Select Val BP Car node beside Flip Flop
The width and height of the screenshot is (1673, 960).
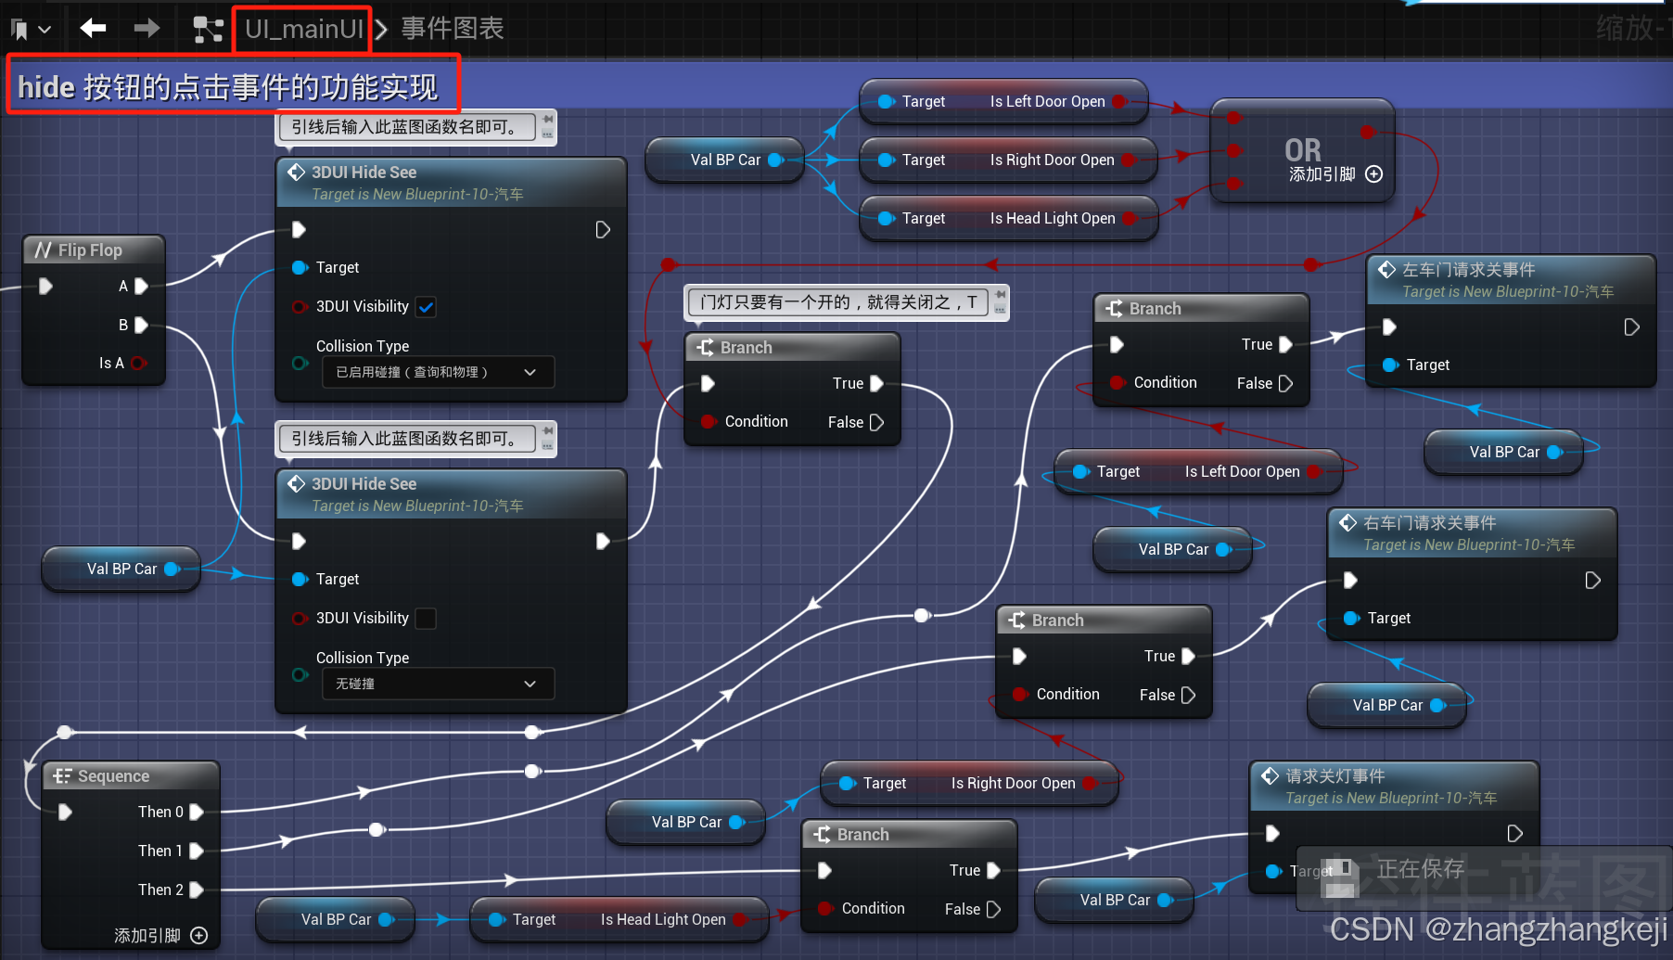[121, 570]
